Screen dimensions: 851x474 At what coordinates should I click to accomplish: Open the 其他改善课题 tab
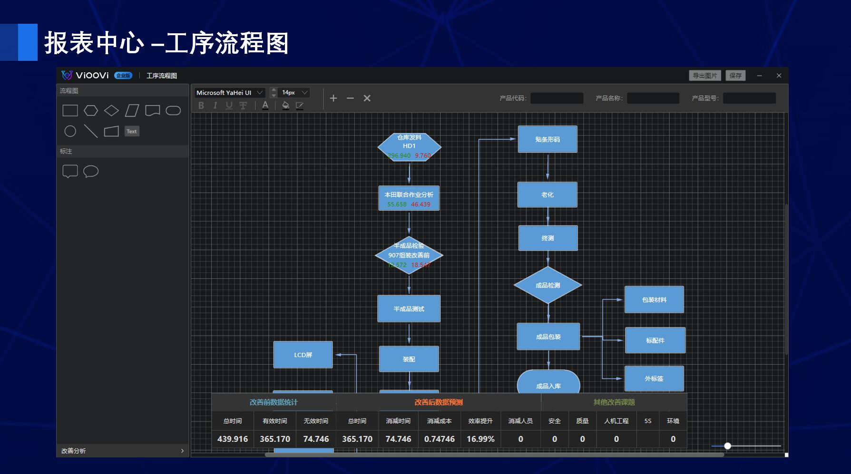coord(614,402)
